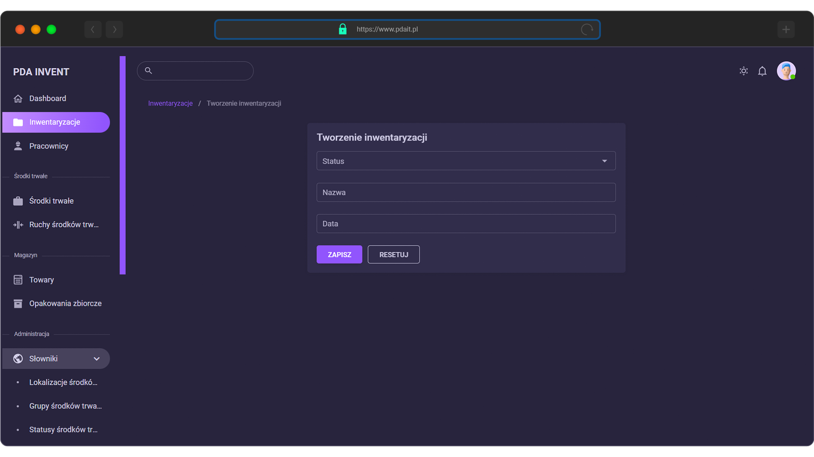Open Pracownicy menu item
The image size is (814, 457).
[49, 146]
